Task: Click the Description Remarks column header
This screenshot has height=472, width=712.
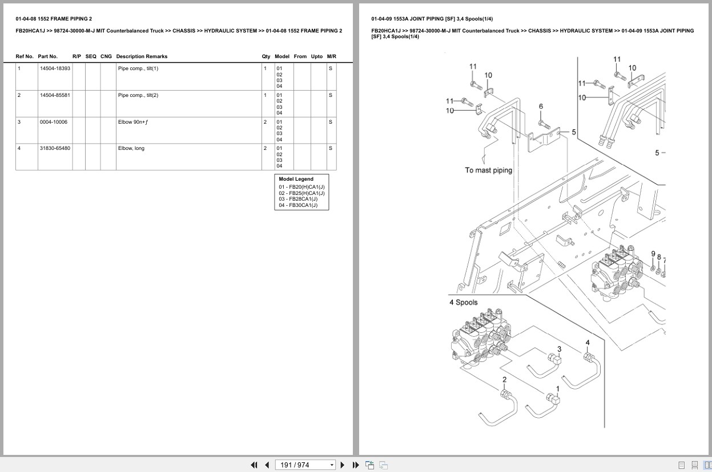Action: click(142, 56)
